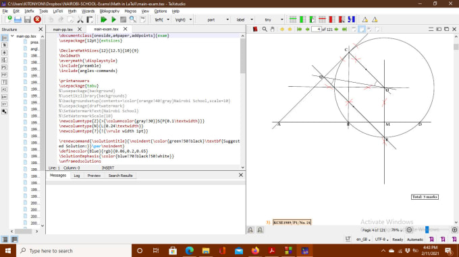Toggle the bottom messages panel button
The height and width of the screenshot is (257, 459).
(x=14, y=240)
